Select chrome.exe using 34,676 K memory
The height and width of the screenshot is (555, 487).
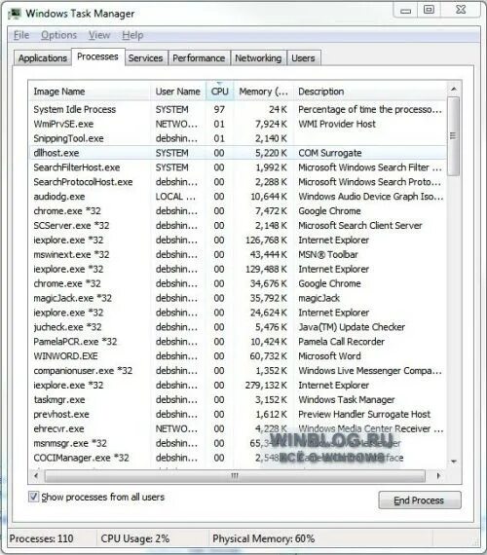click(x=238, y=283)
